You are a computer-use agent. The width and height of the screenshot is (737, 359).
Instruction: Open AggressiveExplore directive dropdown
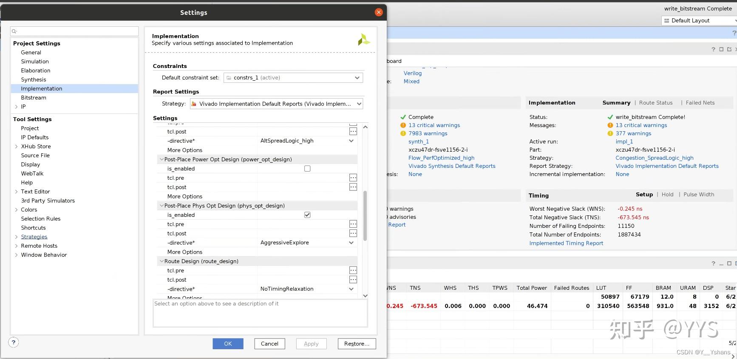(351, 243)
